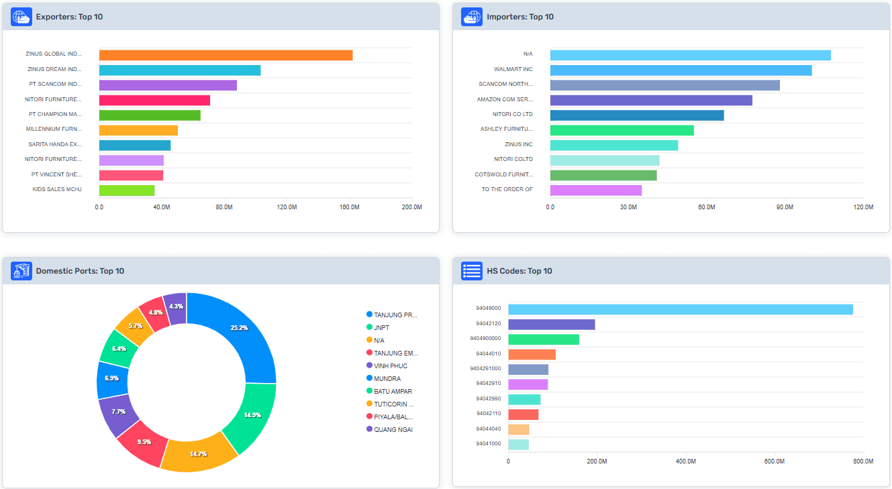Select the KIDS SALES MCHJ green bar
Viewport: 892px width, 489px height.
tap(127, 190)
